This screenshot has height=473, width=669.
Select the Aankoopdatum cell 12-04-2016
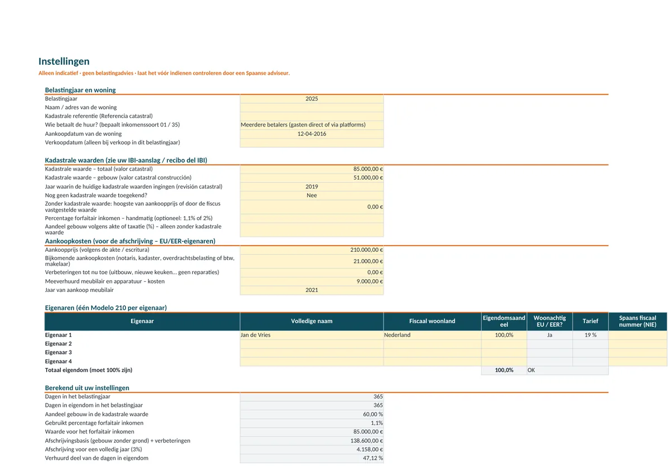point(312,134)
